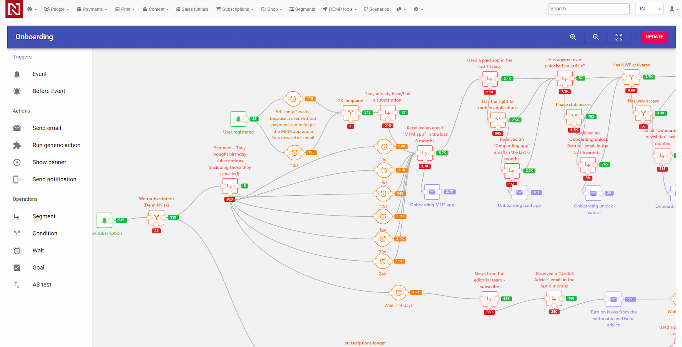This screenshot has width=682, height=347.
Task: Click the User registered trigger node
Action: tap(238, 119)
